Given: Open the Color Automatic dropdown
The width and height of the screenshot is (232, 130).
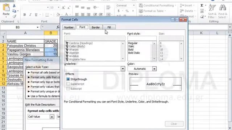Looking at the screenshot, I should (x=154, y=69).
